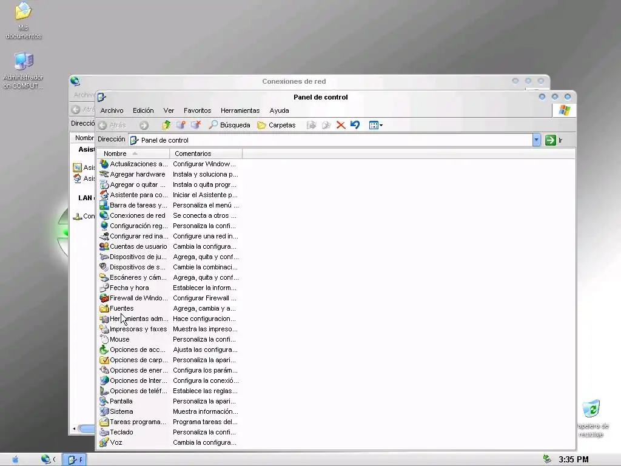Select Dispositivos de sonido item

(132, 267)
